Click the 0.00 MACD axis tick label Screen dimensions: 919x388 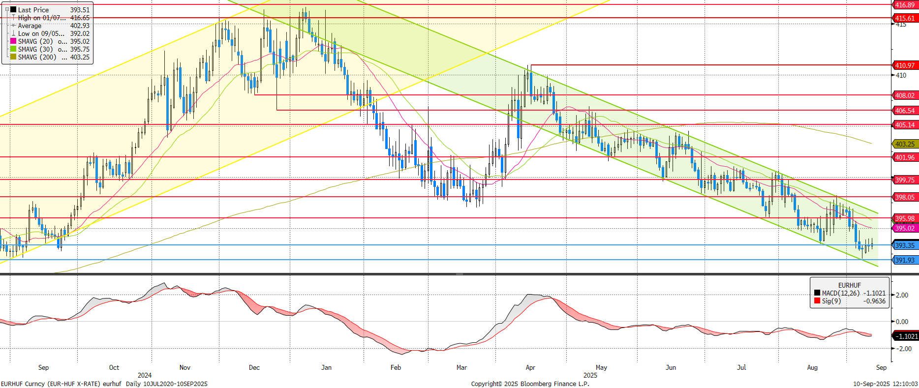(902, 322)
